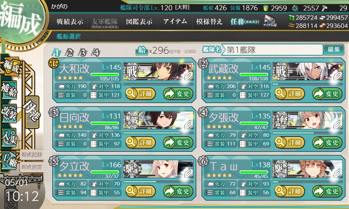Select fleet tab 4

pos(96,53)
